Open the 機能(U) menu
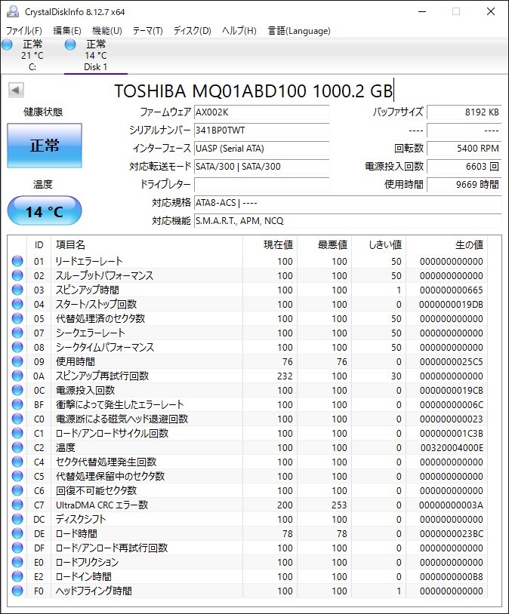 point(107,30)
